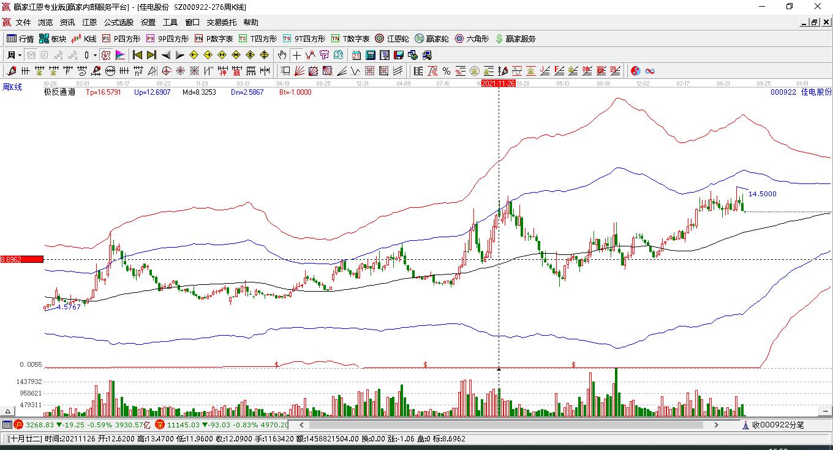
Task: Open the T数字表 tool
Action: pos(350,39)
